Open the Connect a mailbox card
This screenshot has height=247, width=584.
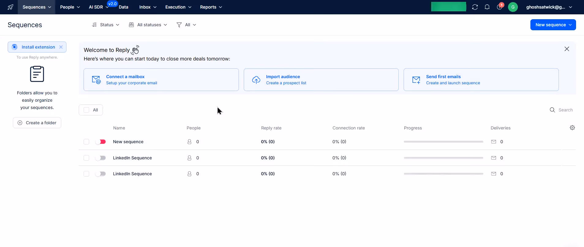161,80
